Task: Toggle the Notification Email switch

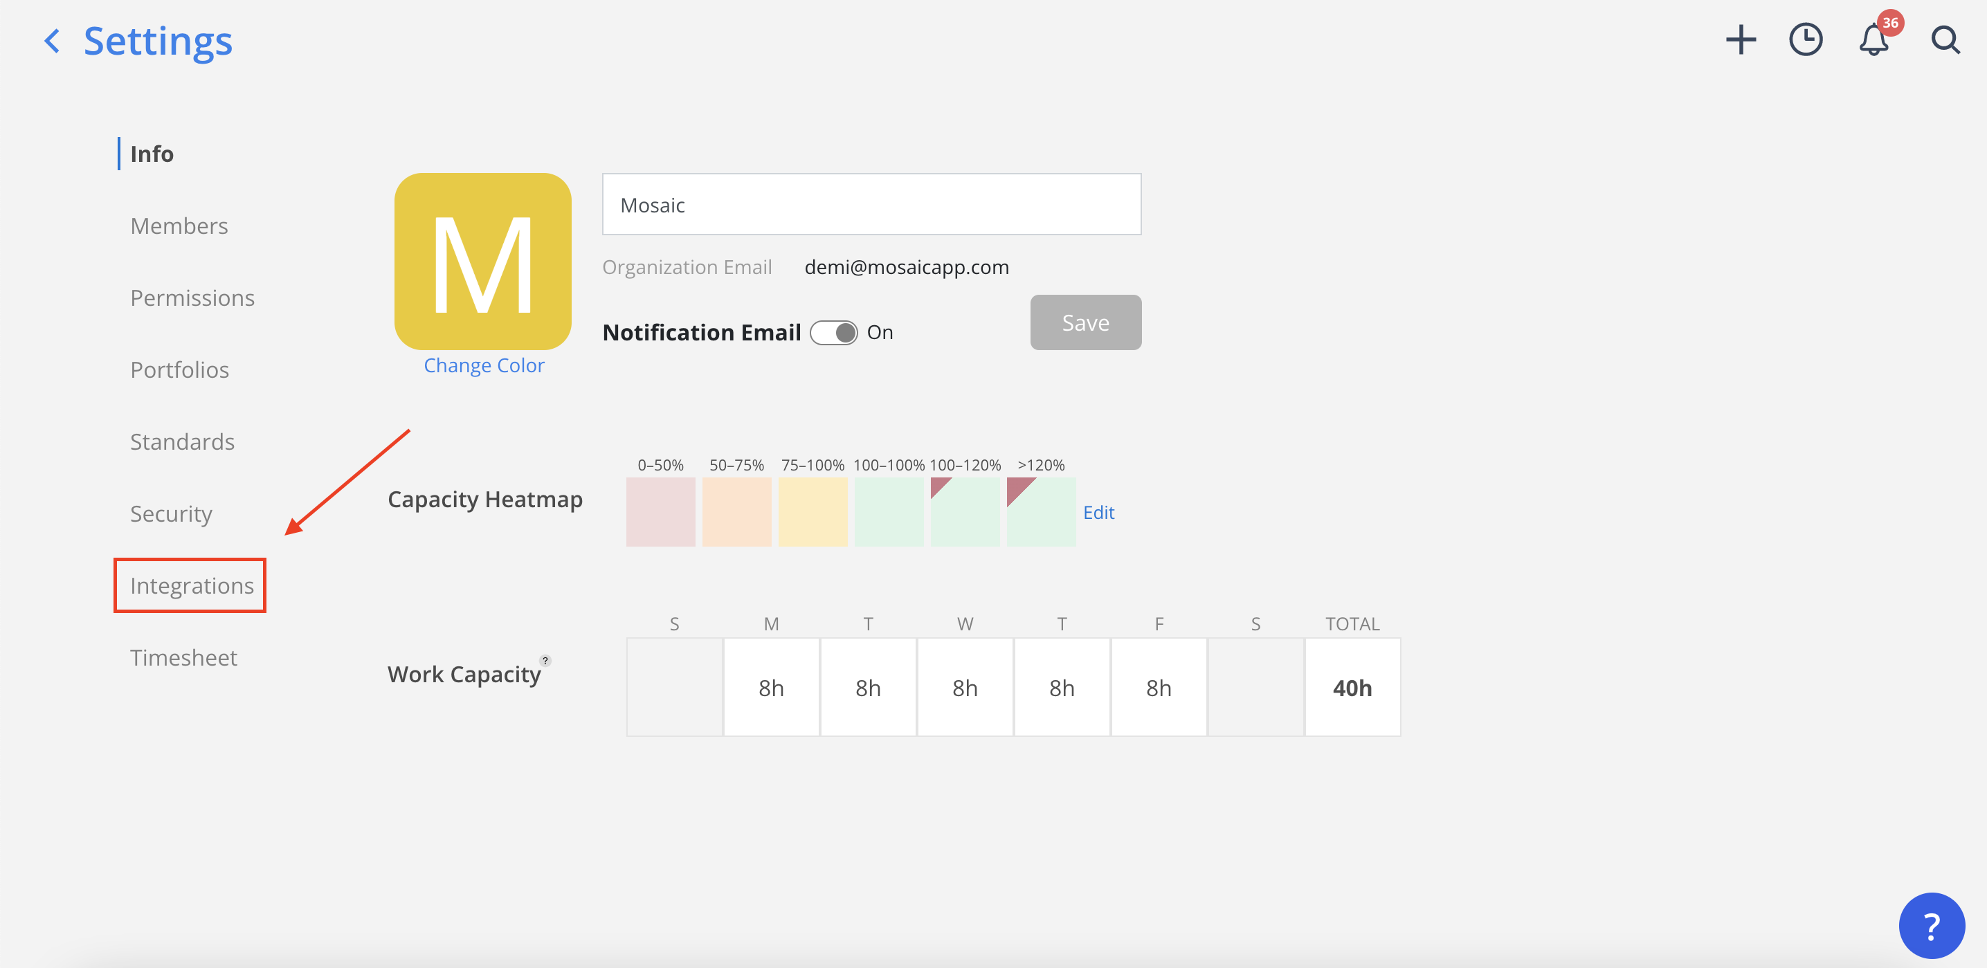Action: (834, 332)
